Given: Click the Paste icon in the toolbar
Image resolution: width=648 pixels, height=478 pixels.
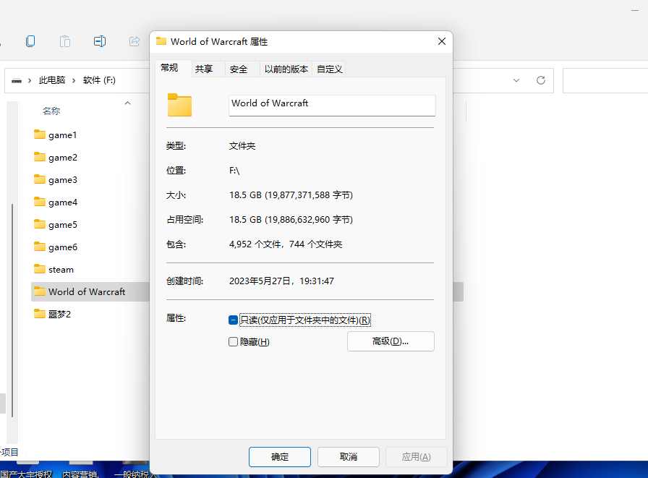Looking at the screenshot, I should pos(65,41).
